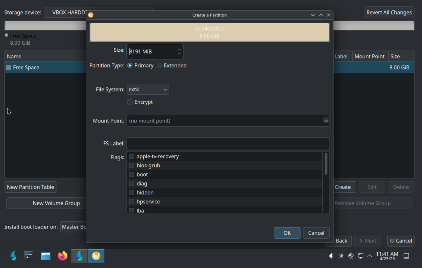This screenshot has height=268, width=422.
Task: Click Cancel in the Create a Partition dialog
Action: 316,233
